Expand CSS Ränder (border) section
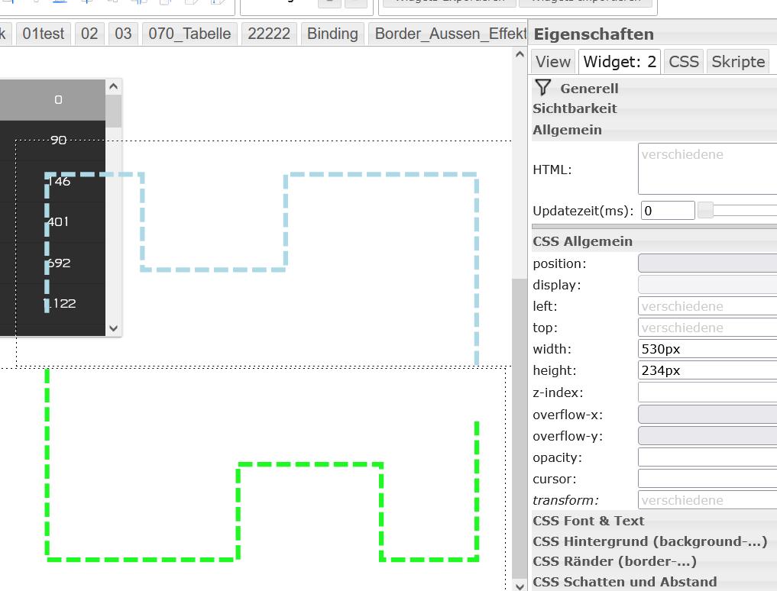 click(614, 562)
